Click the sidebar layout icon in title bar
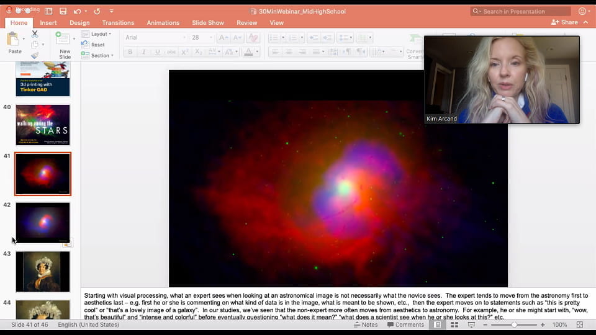Screen dimensions: 596x335 coord(48,11)
